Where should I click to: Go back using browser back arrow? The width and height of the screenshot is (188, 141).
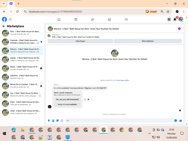4,12
